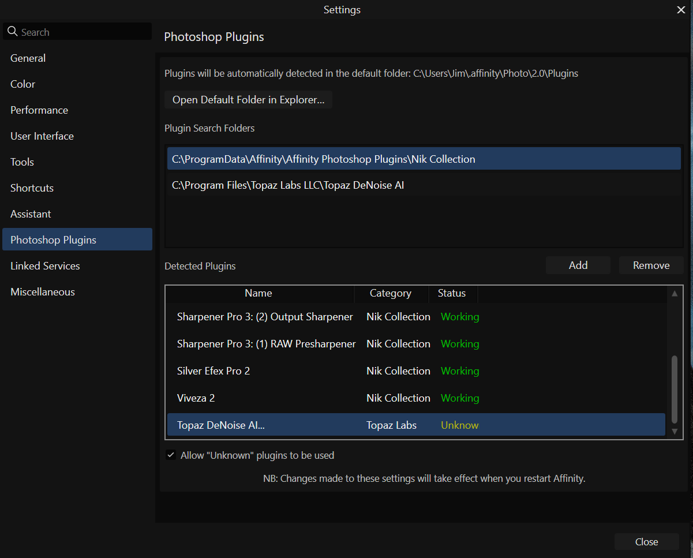Select the Topaz DeNoise AI plugin row

pyautogui.click(x=416, y=425)
